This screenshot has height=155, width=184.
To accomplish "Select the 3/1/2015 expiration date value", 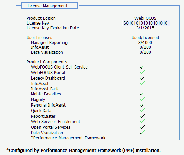I will pyautogui.click(x=145, y=28).
